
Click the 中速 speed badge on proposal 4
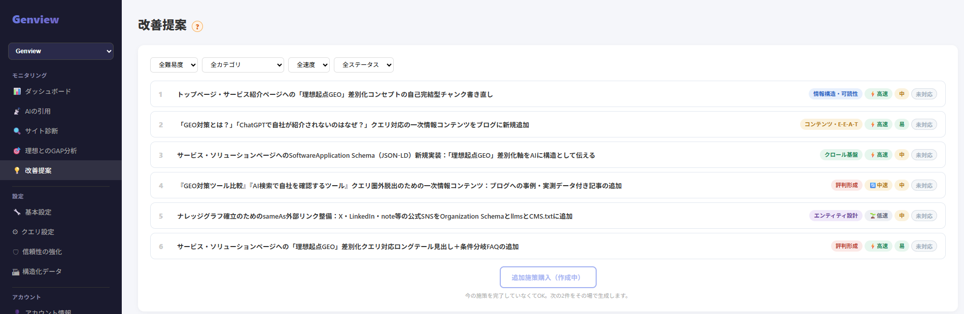tap(879, 185)
